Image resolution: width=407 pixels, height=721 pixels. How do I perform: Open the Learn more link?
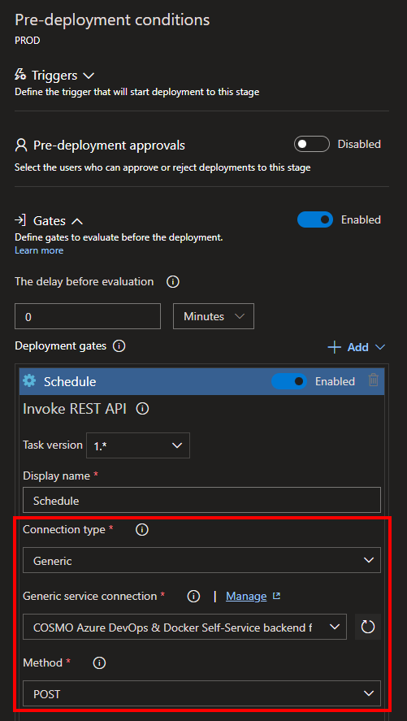pyautogui.click(x=39, y=250)
